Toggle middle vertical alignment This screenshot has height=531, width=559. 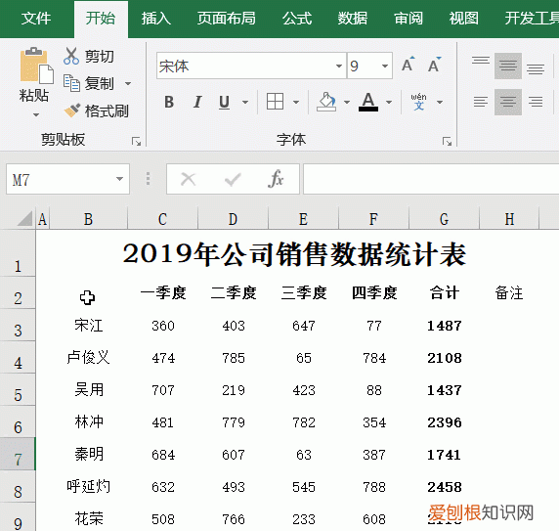(507, 66)
